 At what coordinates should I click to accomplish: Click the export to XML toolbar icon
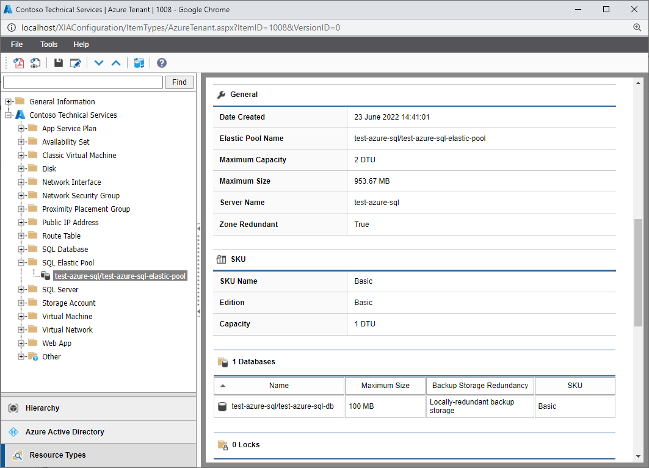point(35,63)
